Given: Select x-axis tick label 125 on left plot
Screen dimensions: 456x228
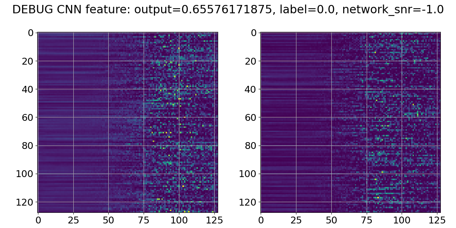Looking at the screenshot, I should pyautogui.click(x=214, y=220).
